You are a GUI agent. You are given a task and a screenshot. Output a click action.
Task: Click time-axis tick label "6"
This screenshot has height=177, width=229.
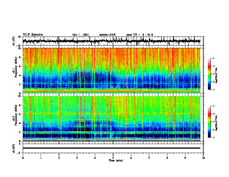pyautogui.click(x=131, y=158)
